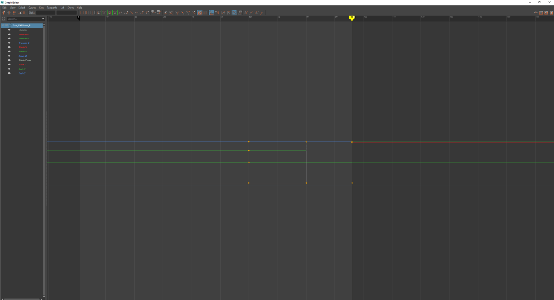Click the Break Tangents icon

(177, 12)
